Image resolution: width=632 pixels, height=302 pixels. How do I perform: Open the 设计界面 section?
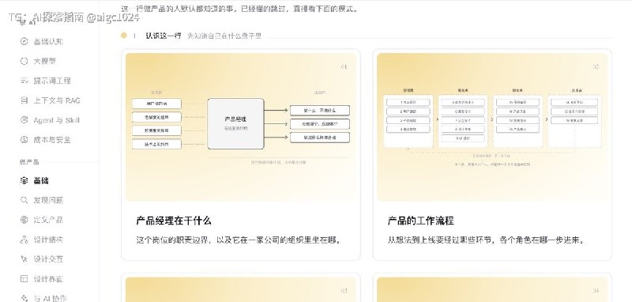[48, 278]
